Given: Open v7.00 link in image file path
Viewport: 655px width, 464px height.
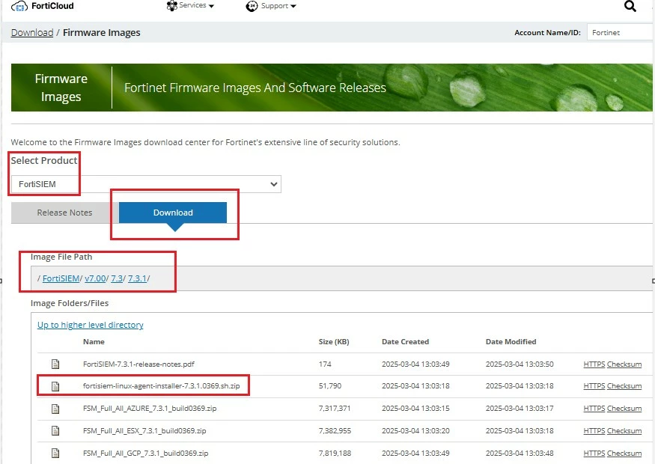Looking at the screenshot, I should [95, 278].
